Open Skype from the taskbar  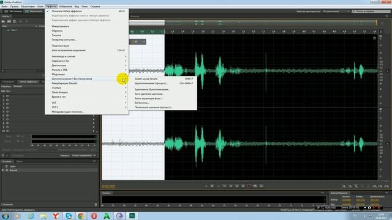(x=69, y=216)
